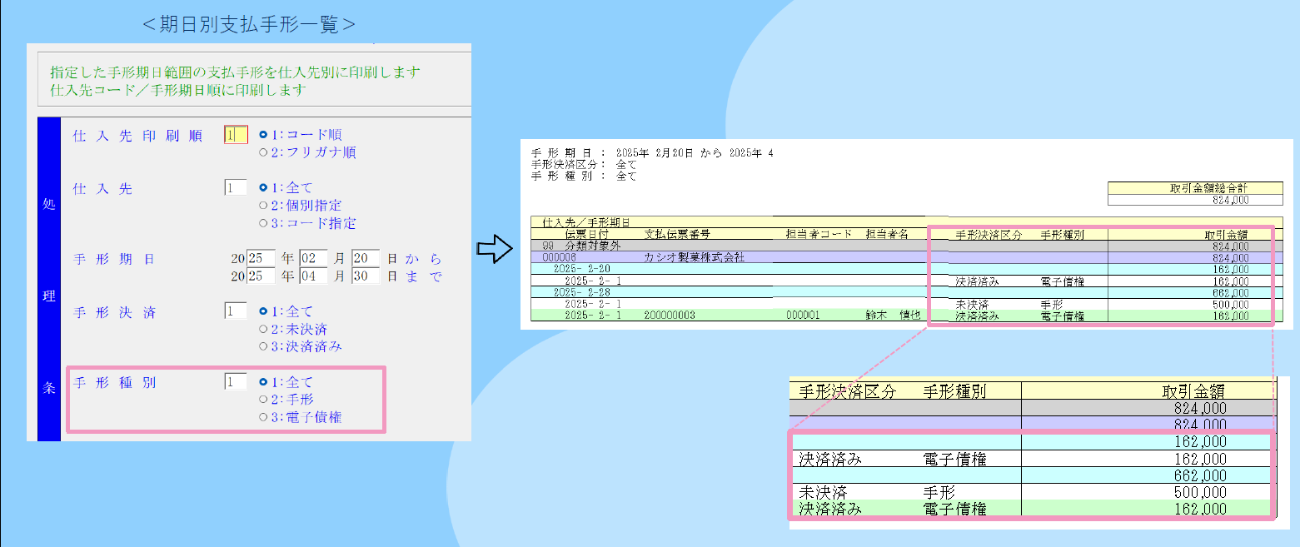Click the 手形期日 start day field 20
This screenshot has width=1300, height=547.
[366, 259]
